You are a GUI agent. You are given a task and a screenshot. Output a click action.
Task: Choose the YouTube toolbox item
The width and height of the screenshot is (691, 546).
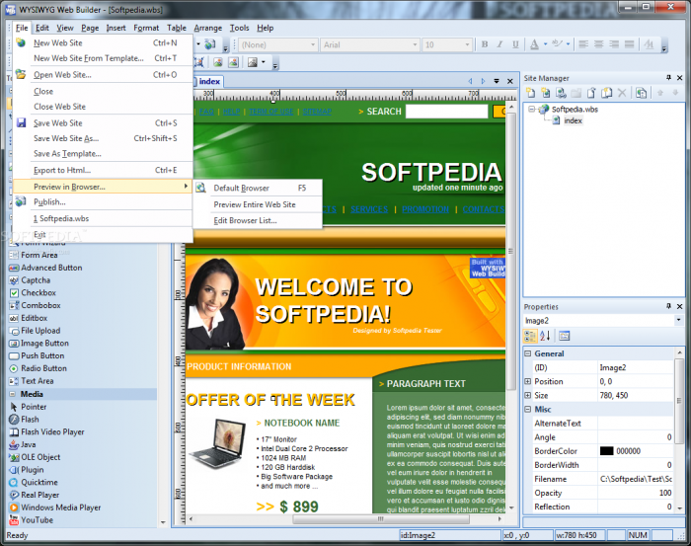37,520
